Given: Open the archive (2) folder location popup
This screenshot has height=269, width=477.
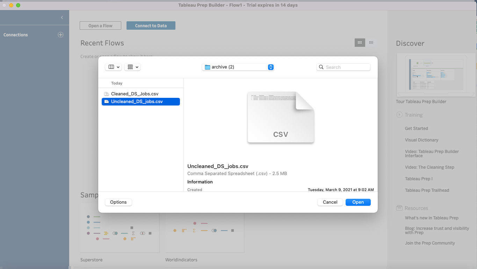Looking at the screenshot, I should point(238,67).
